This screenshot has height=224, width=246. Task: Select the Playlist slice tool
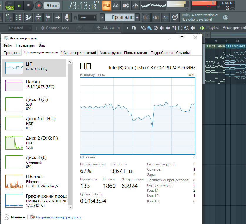click(x=174, y=28)
